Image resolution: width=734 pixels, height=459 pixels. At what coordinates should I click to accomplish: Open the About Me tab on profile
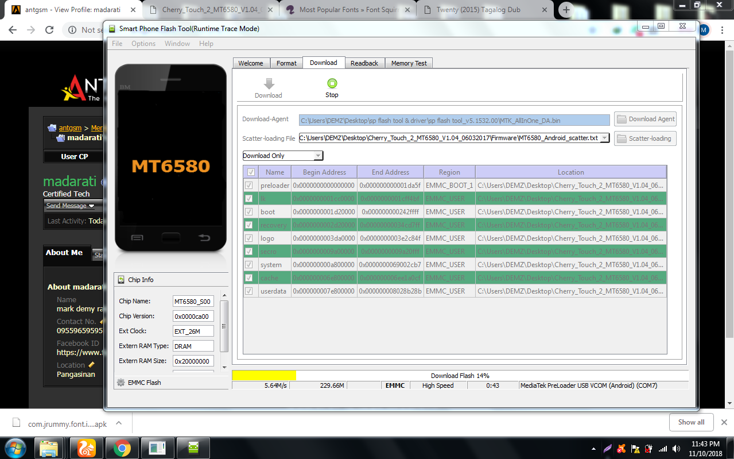point(64,253)
